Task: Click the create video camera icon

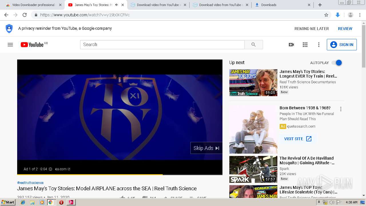Action: point(291,45)
